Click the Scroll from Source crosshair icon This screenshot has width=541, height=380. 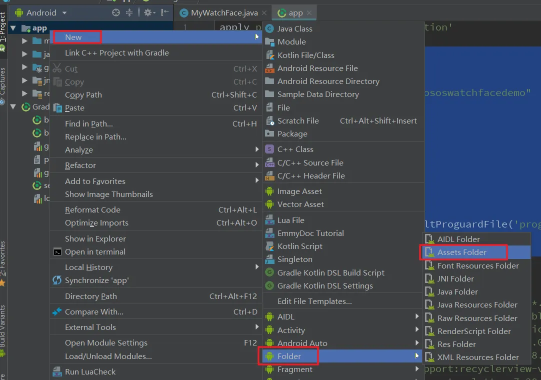pos(116,12)
